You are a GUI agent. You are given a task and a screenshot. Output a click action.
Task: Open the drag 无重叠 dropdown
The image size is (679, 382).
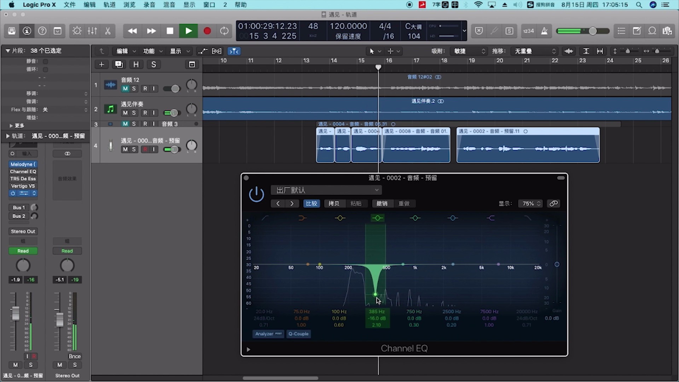535,51
